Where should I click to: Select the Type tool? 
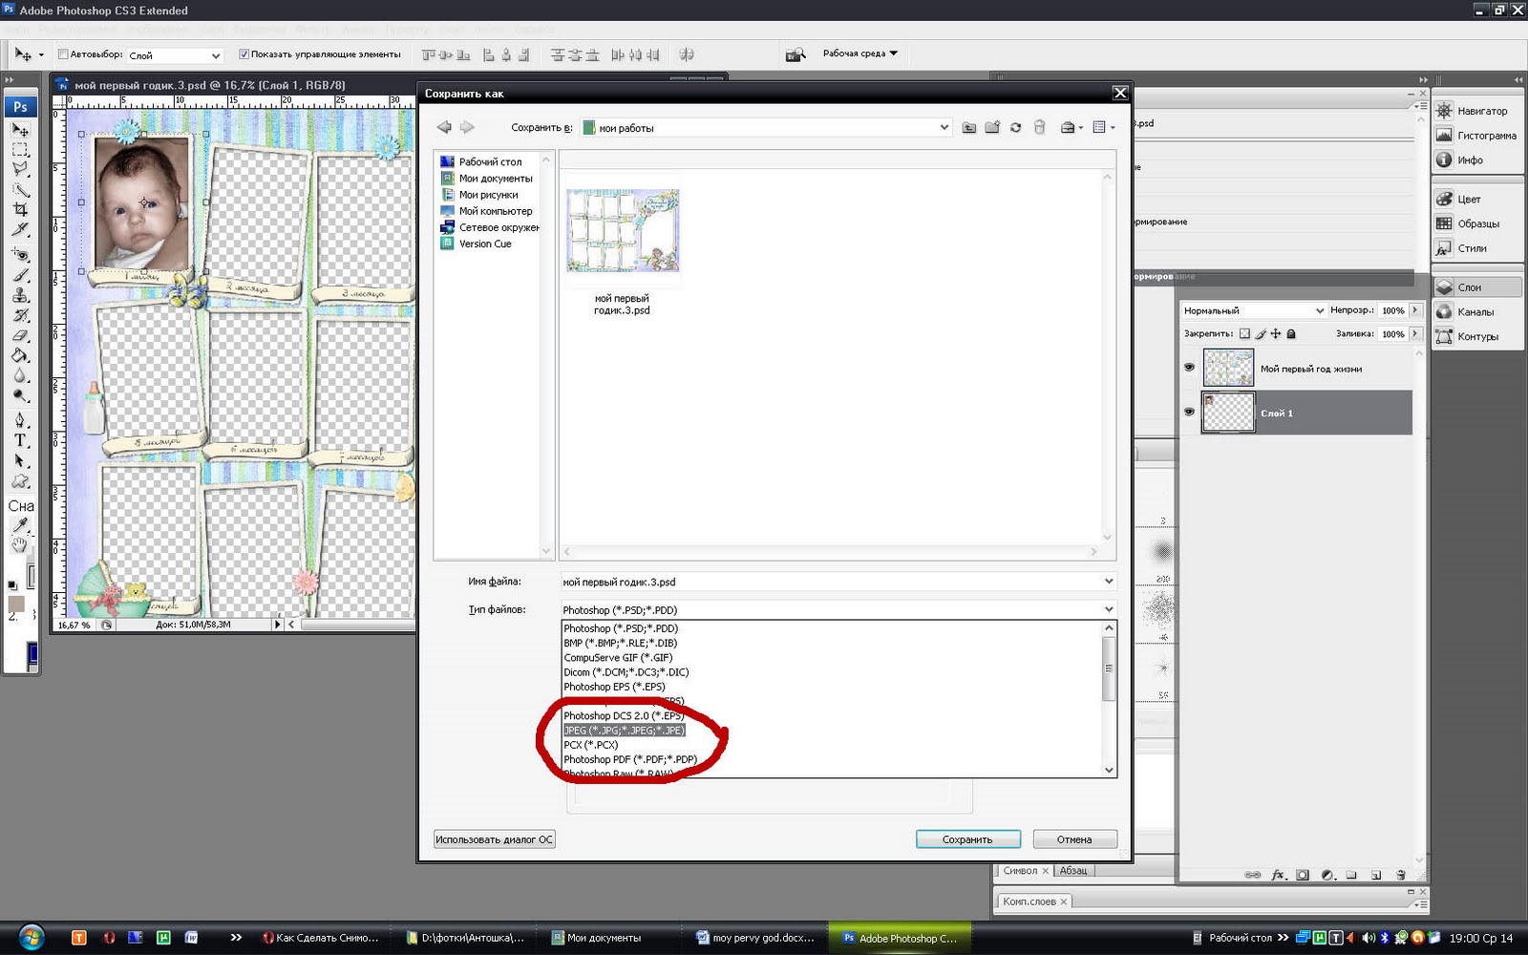point(20,440)
